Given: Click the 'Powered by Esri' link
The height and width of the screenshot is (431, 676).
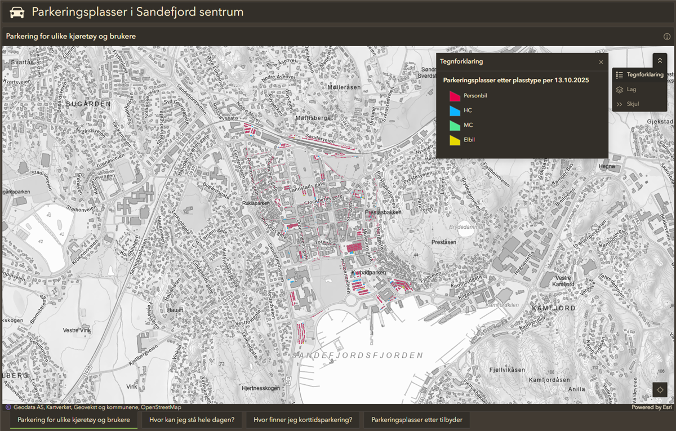Looking at the screenshot, I should click(x=650, y=407).
